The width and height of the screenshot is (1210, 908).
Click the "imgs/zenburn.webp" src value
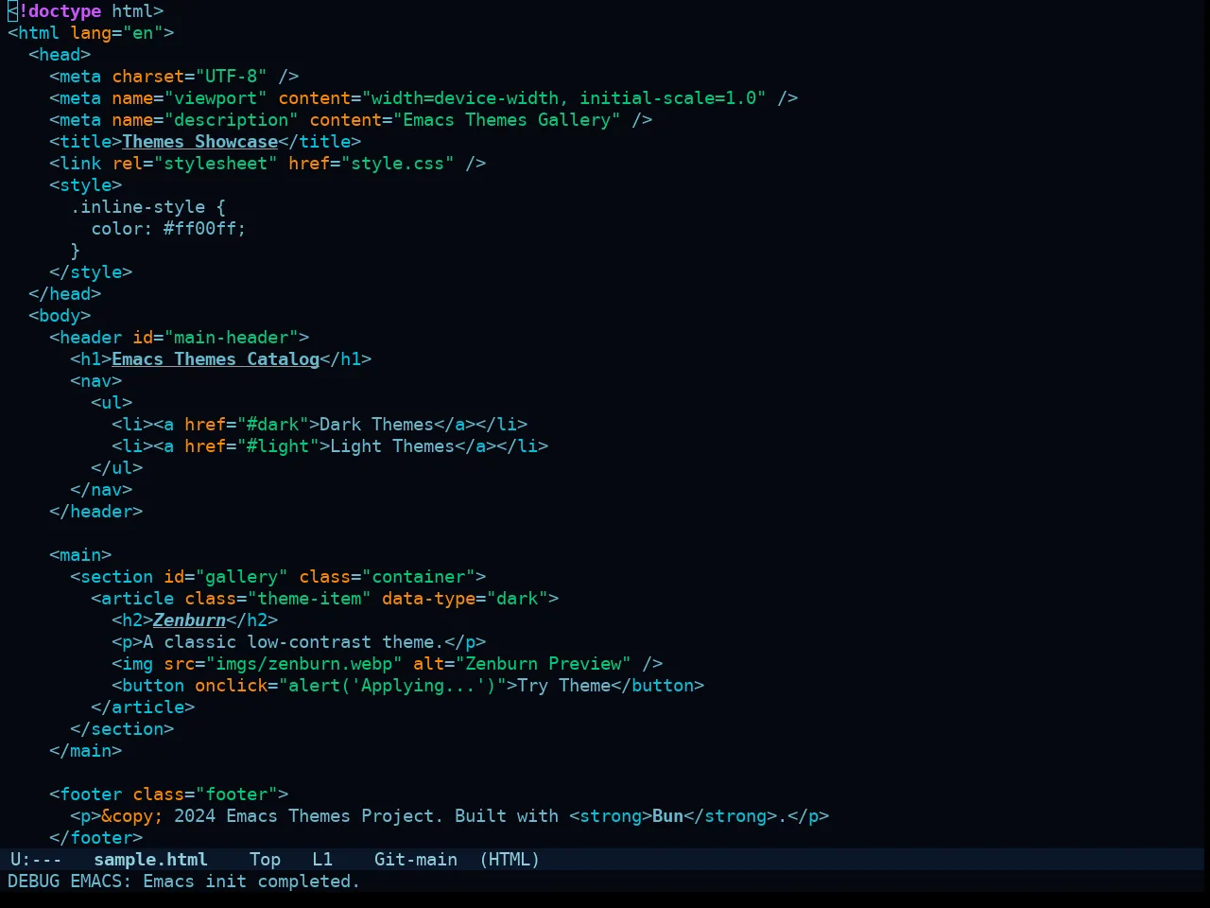304,664
